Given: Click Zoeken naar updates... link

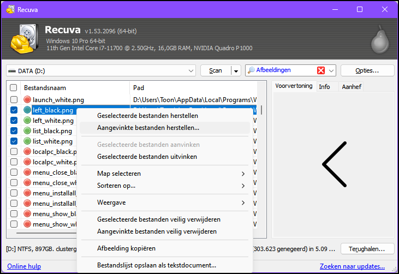Looking at the screenshot, I should 352,266.
